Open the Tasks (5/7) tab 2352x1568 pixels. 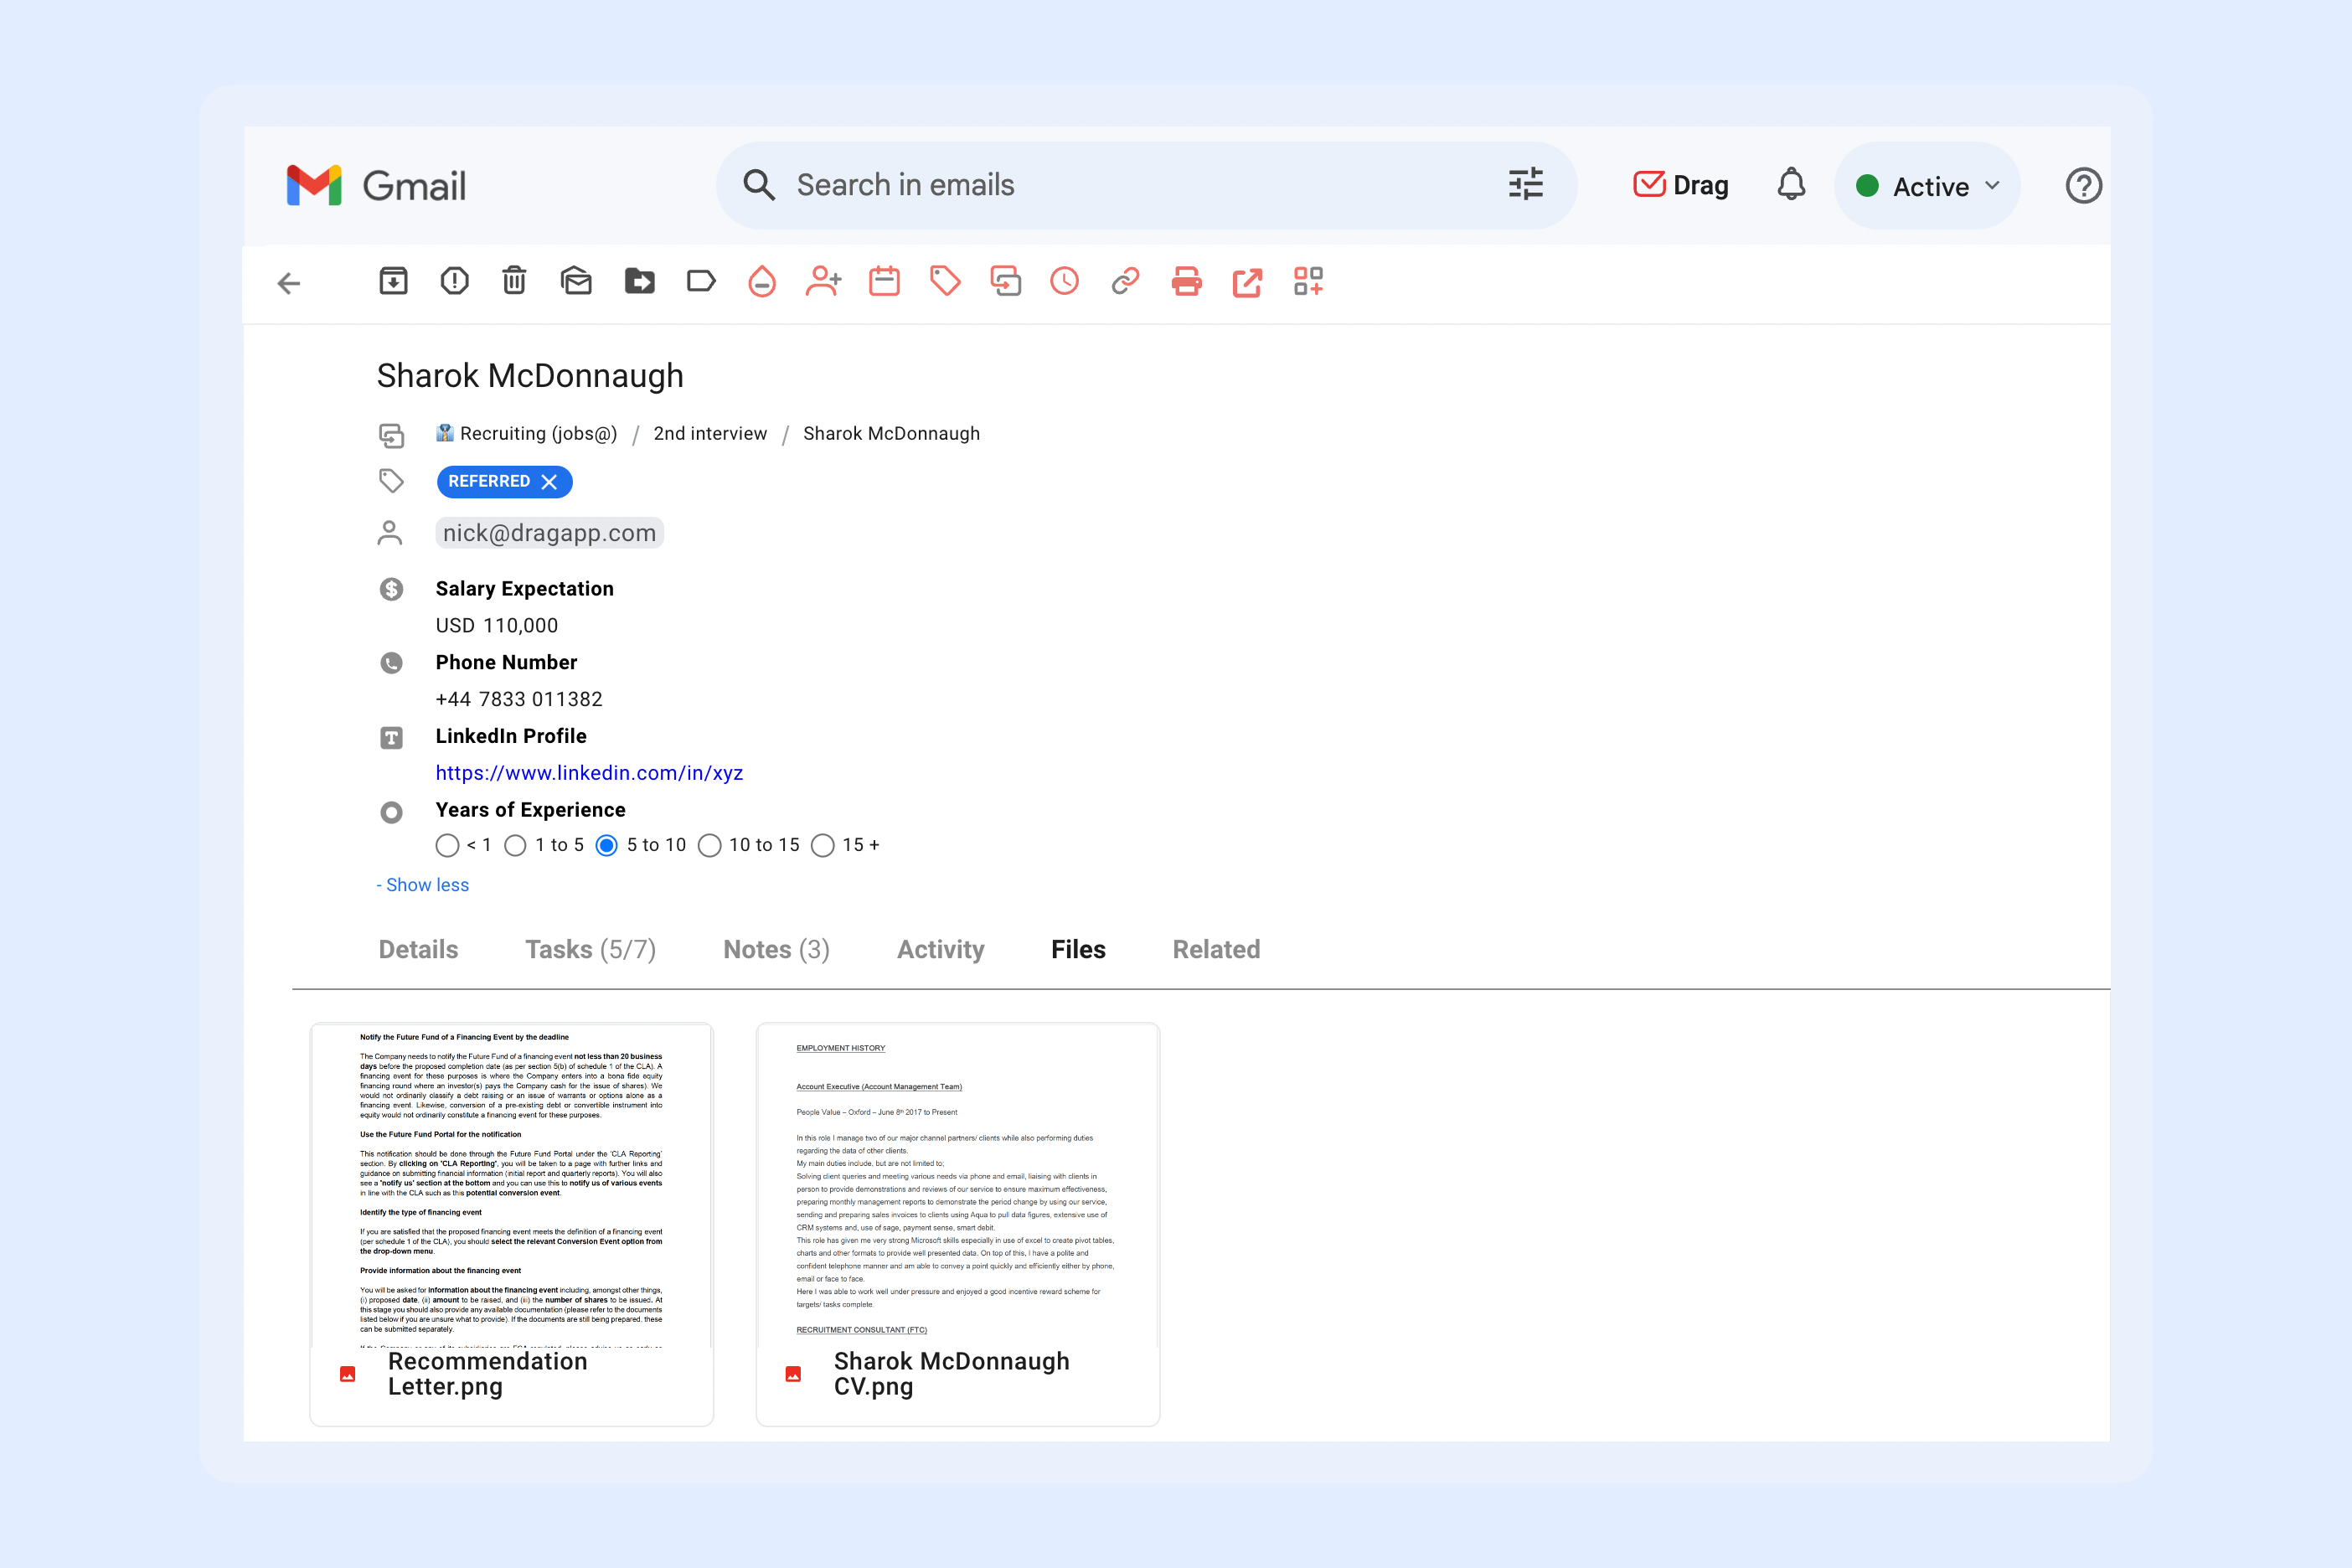tap(590, 949)
